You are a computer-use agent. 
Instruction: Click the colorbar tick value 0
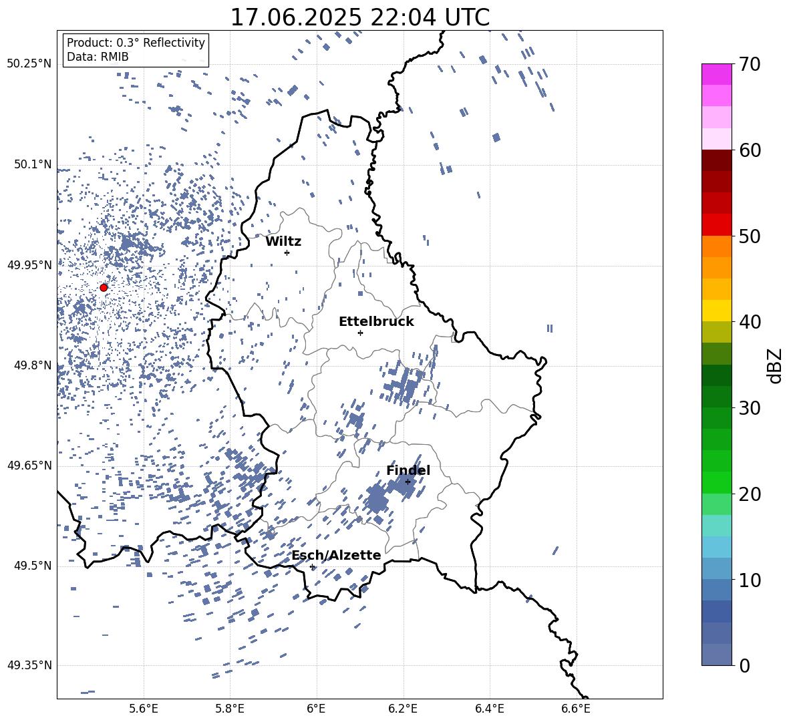[x=744, y=665]
